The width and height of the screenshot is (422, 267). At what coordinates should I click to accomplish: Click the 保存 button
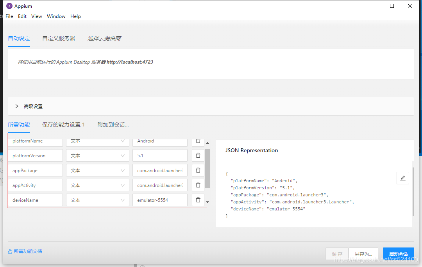tap(337, 254)
